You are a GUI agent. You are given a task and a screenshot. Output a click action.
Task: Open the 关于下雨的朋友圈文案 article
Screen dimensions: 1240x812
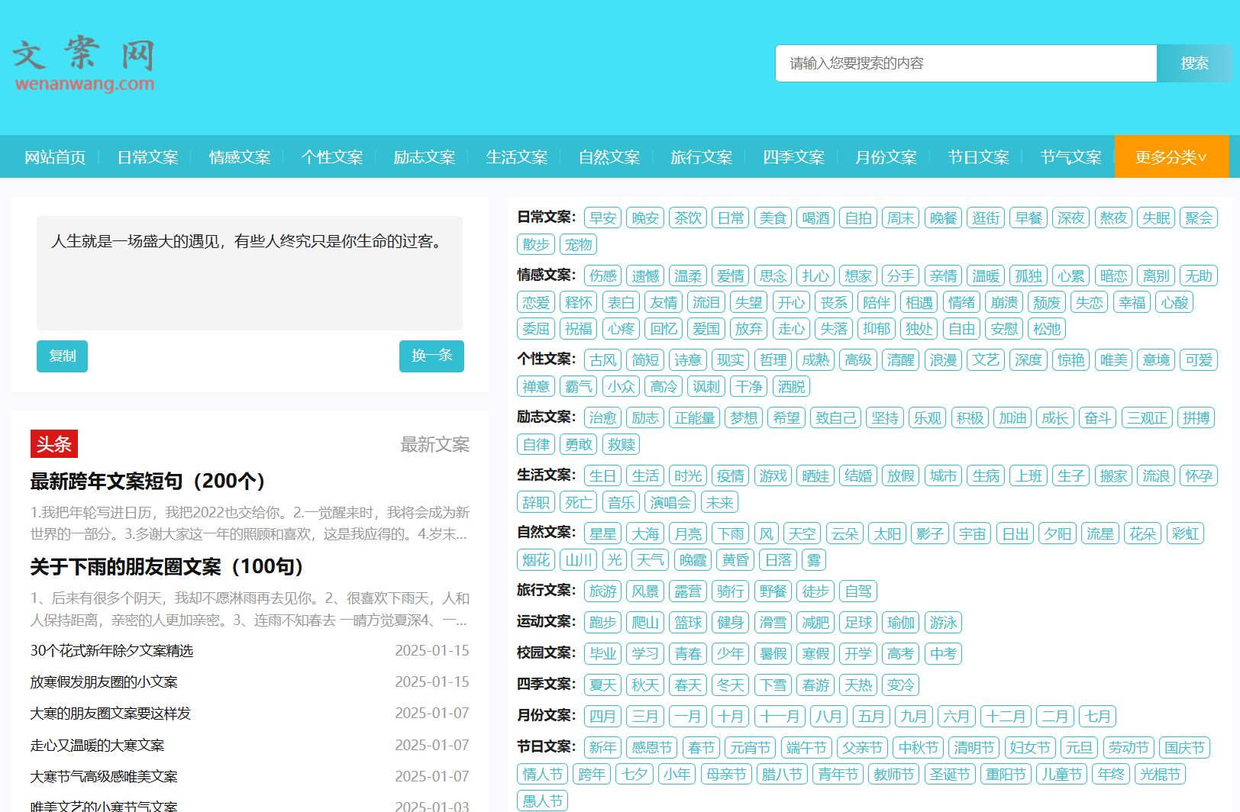(x=166, y=567)
